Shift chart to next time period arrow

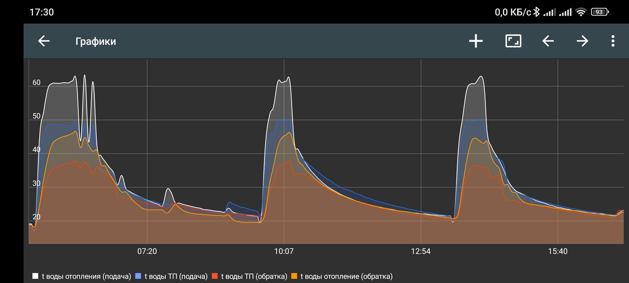[582, 41]
